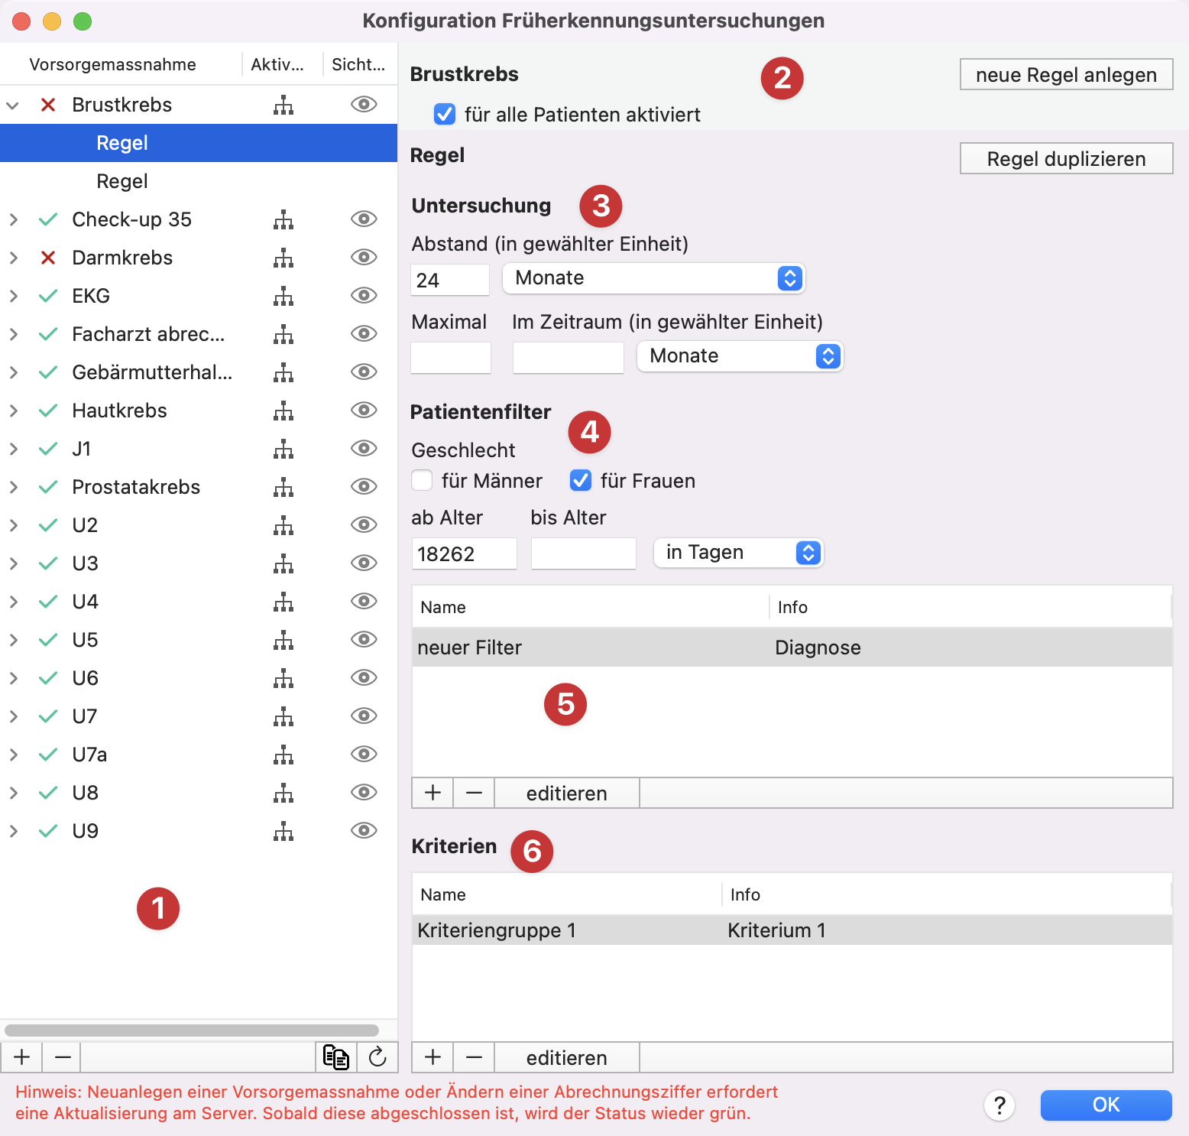Open the 'in Tagen' age unit dropdown
Image resolution: width=1189 pixels, height=1136 pixels.
coord(738,553)
